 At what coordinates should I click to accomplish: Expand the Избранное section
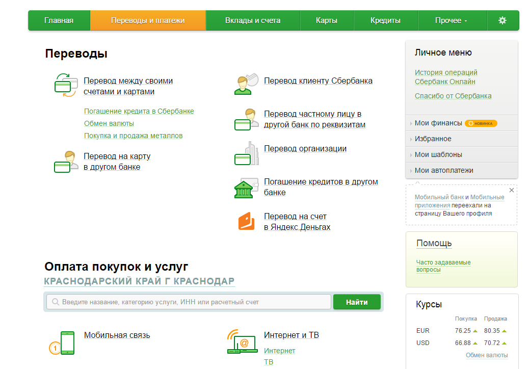click(x=462, y=139)
